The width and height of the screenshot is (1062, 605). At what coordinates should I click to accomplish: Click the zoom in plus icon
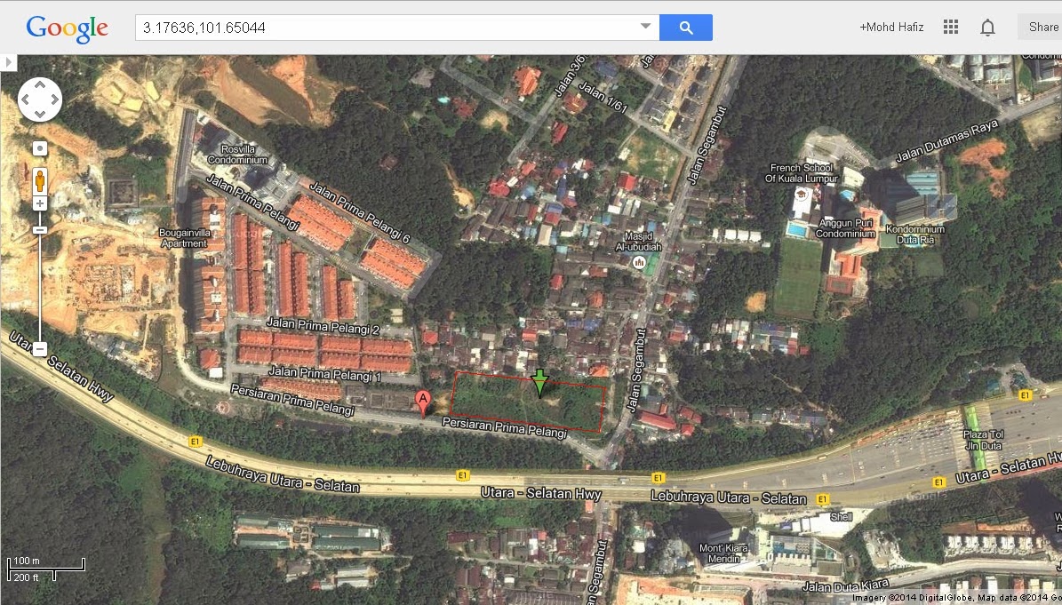[x=39, y=203]
